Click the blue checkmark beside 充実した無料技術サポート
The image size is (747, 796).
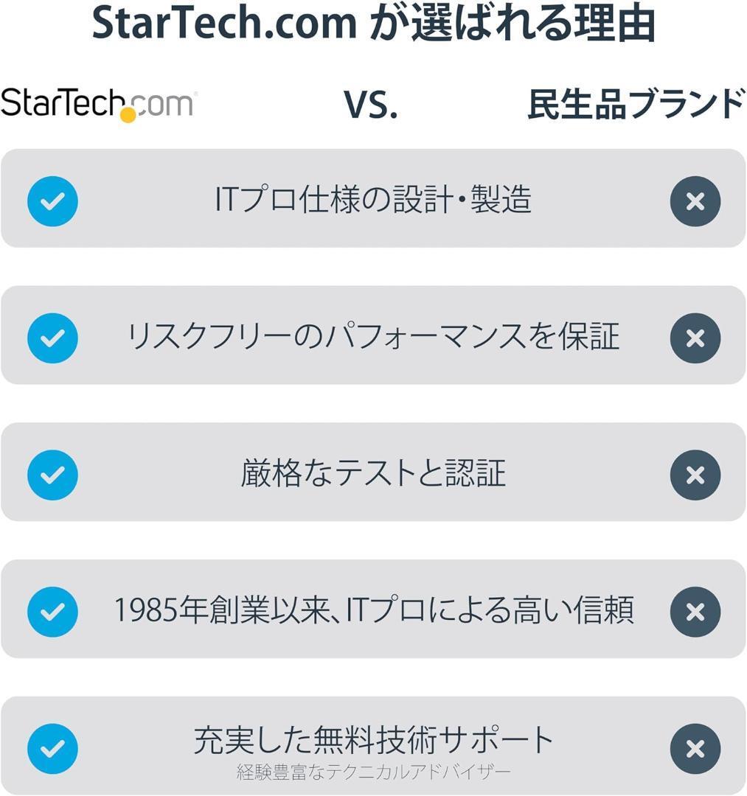click(x=52, y=749)
